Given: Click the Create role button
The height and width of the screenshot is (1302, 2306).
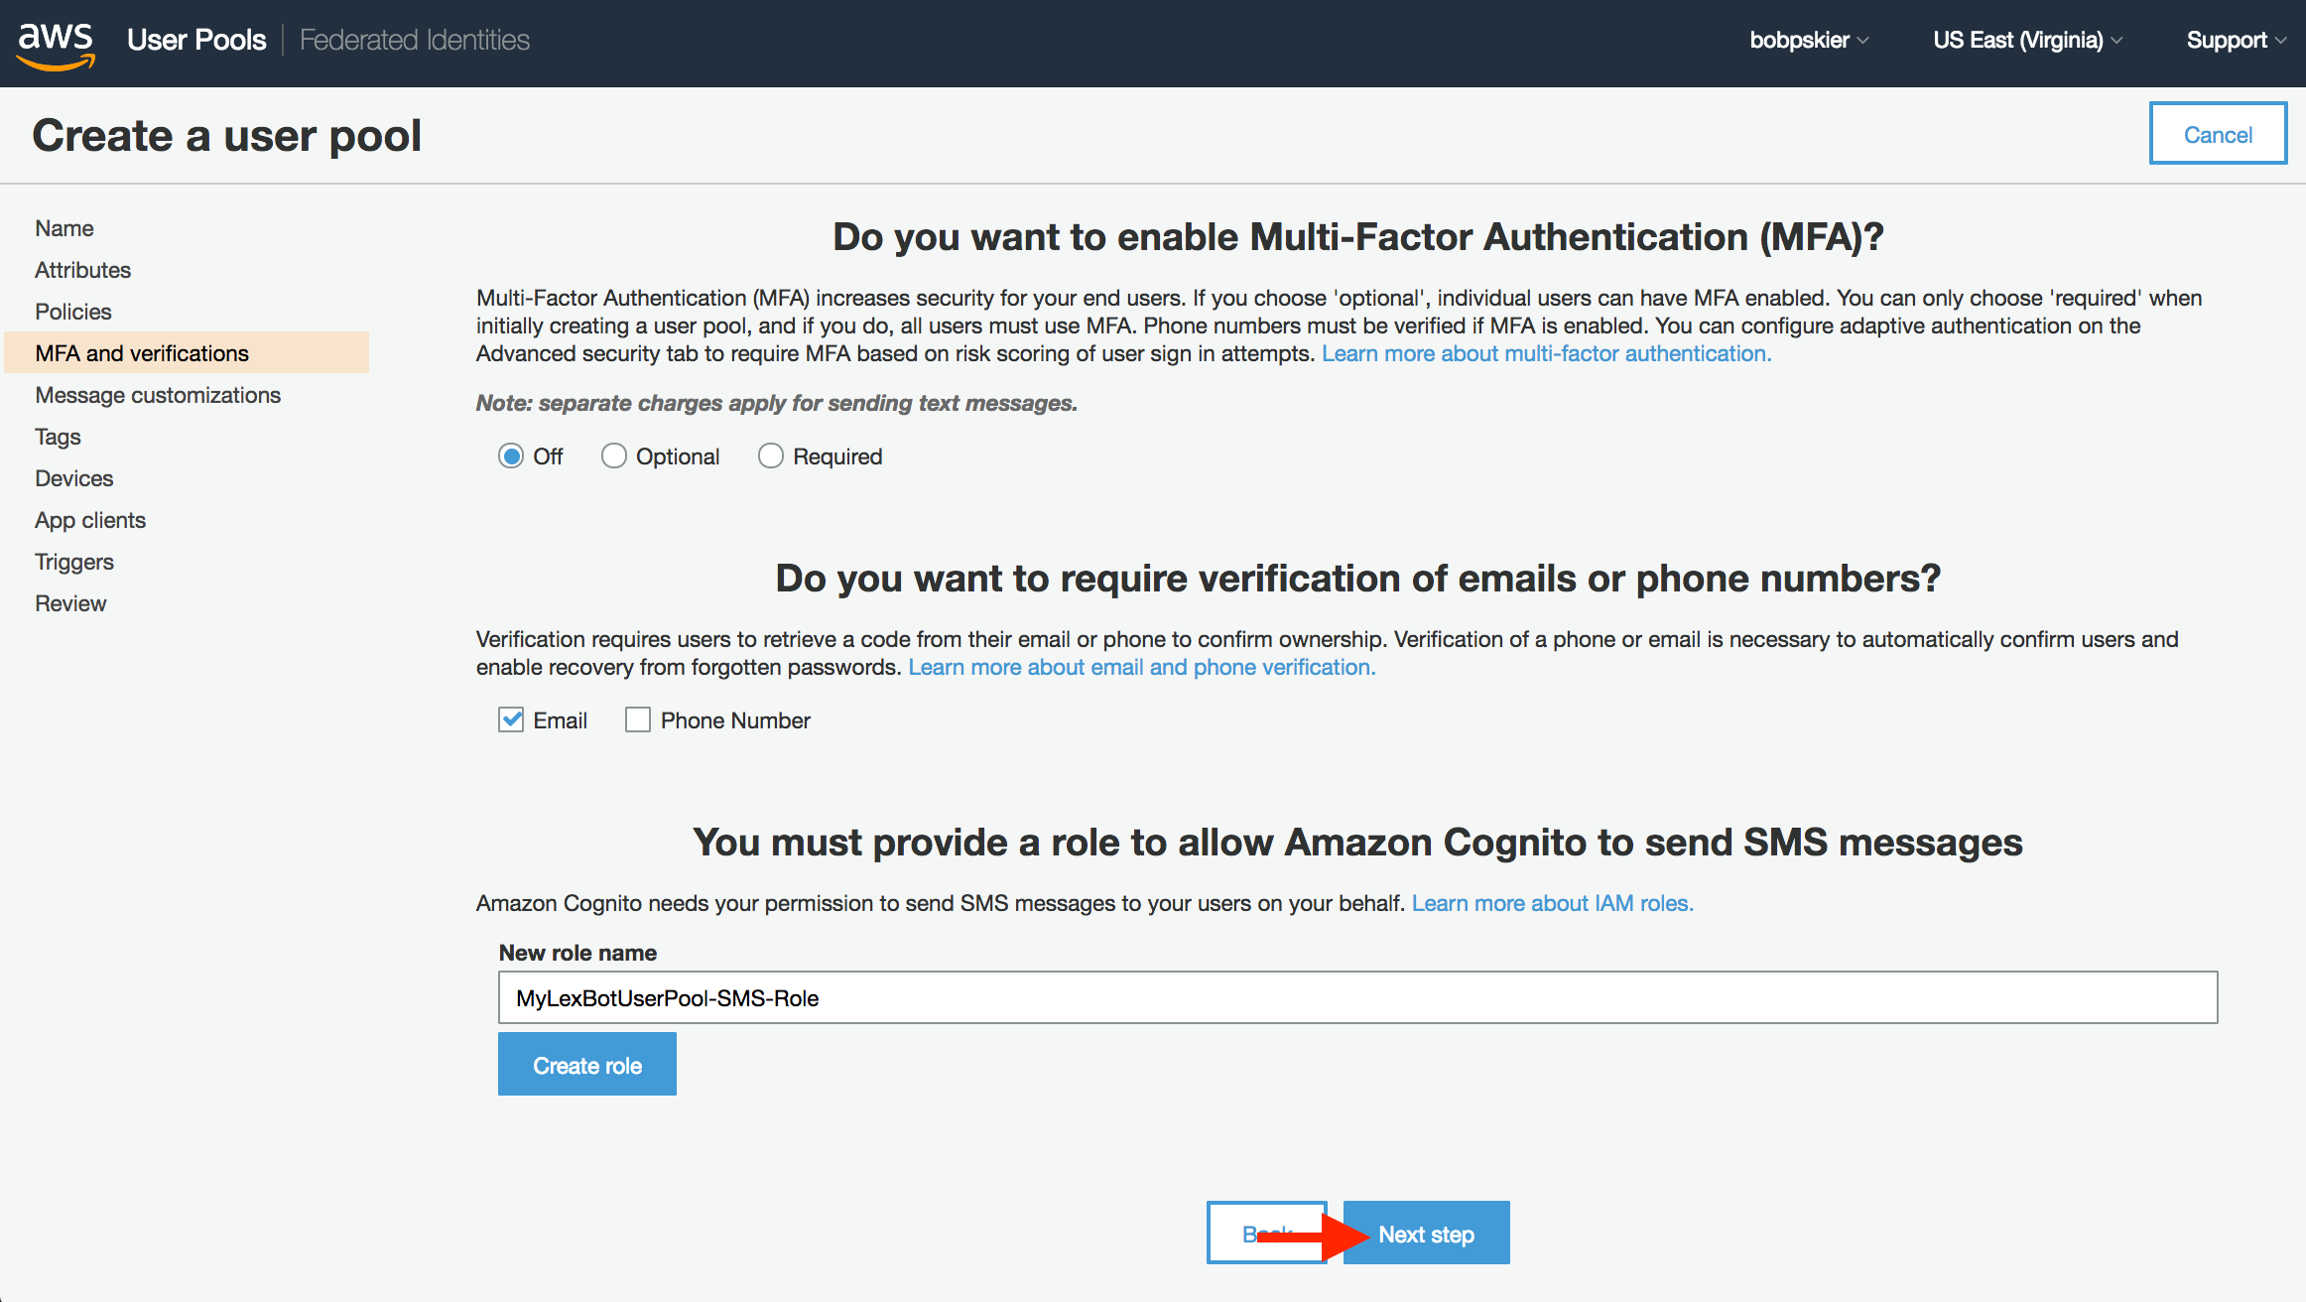Looking at the screenshot, I should 587,1065.
